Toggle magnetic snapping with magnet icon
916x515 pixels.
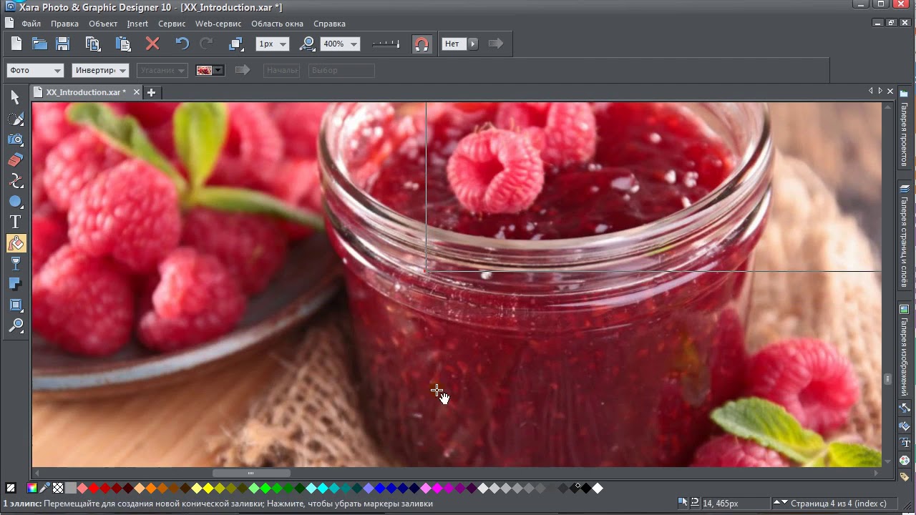click(x=422, y=44)
